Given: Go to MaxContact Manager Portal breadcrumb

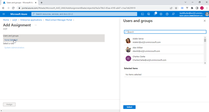Looking at the screenshot, I should coord(59,20).
